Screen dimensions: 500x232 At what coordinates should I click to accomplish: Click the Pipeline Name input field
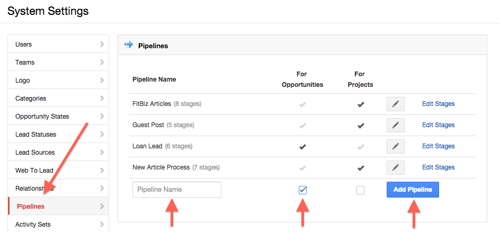coord(177,190)
